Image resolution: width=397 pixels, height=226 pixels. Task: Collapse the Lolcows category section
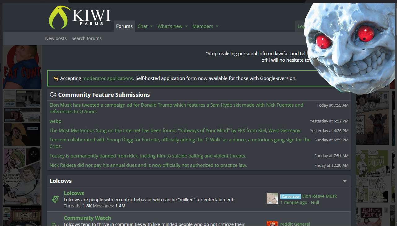point(345,181)
